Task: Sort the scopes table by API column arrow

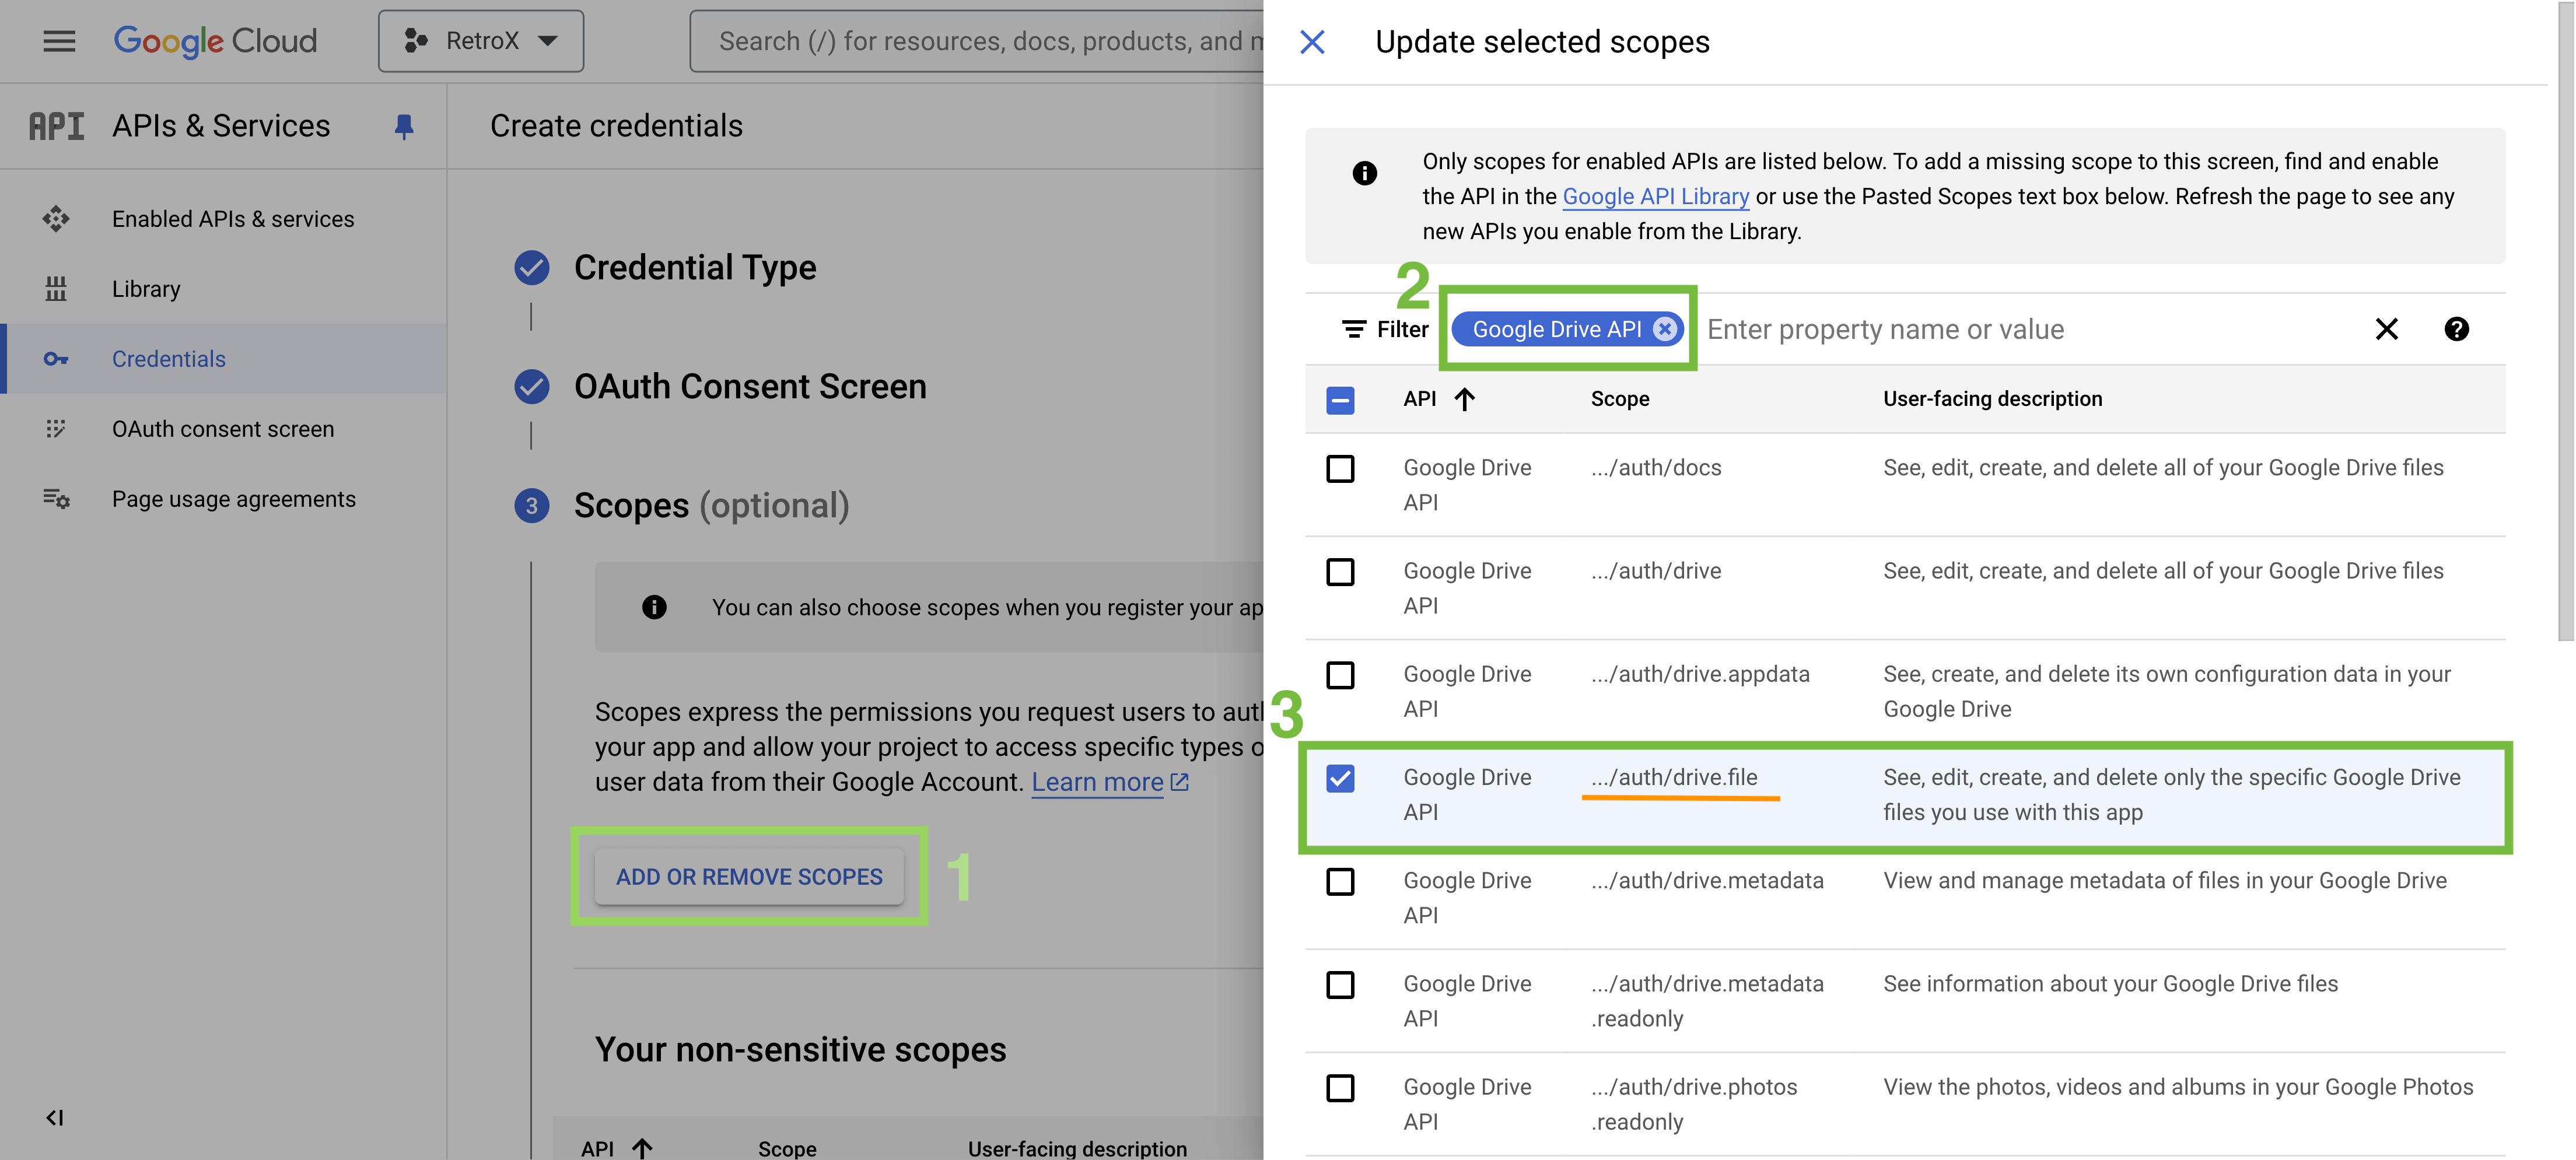Action: pos(1464,400)
